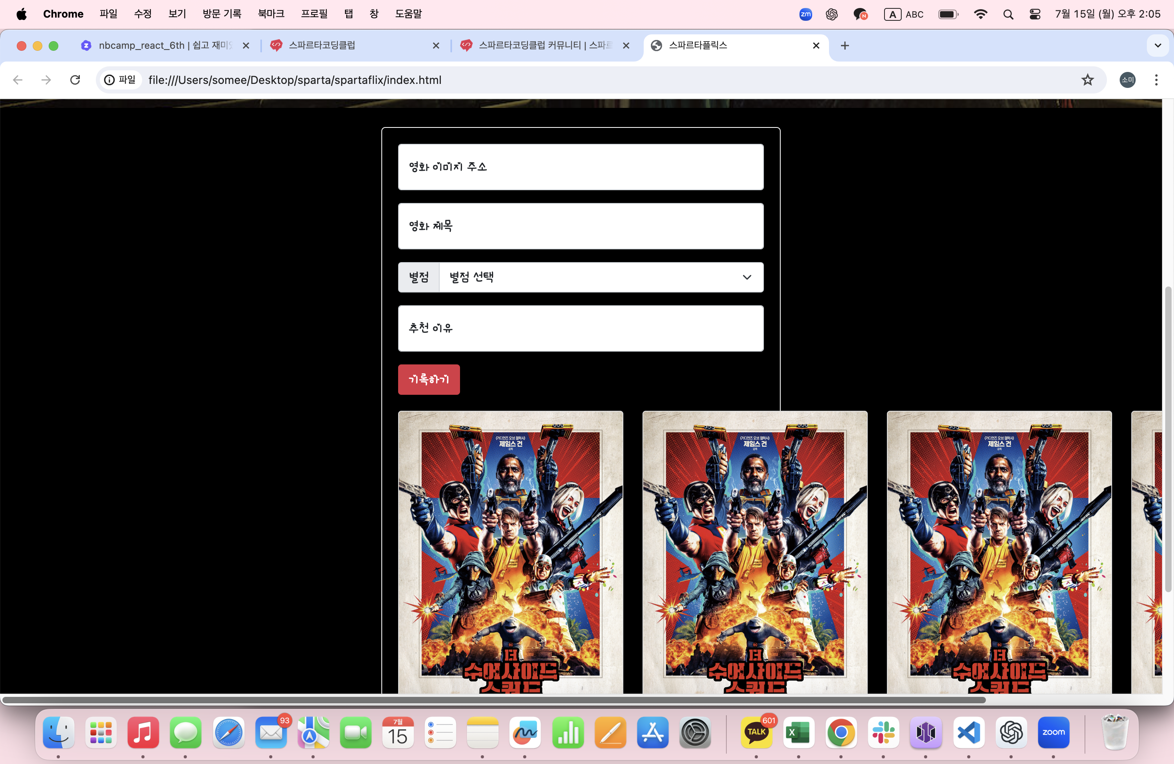Focus the 추천 이유 input field
This screenshot has width=1174, height=764.
pos(581,328)
